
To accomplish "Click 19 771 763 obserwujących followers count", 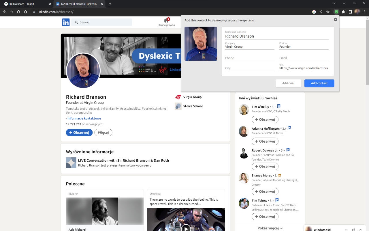I will [84, 124].
